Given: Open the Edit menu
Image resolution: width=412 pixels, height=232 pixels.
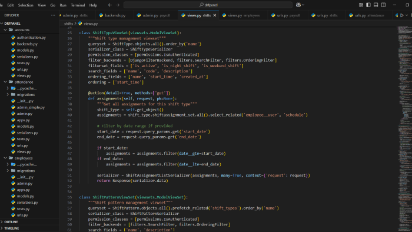Looking at the screenshot, I should point(11,5).
